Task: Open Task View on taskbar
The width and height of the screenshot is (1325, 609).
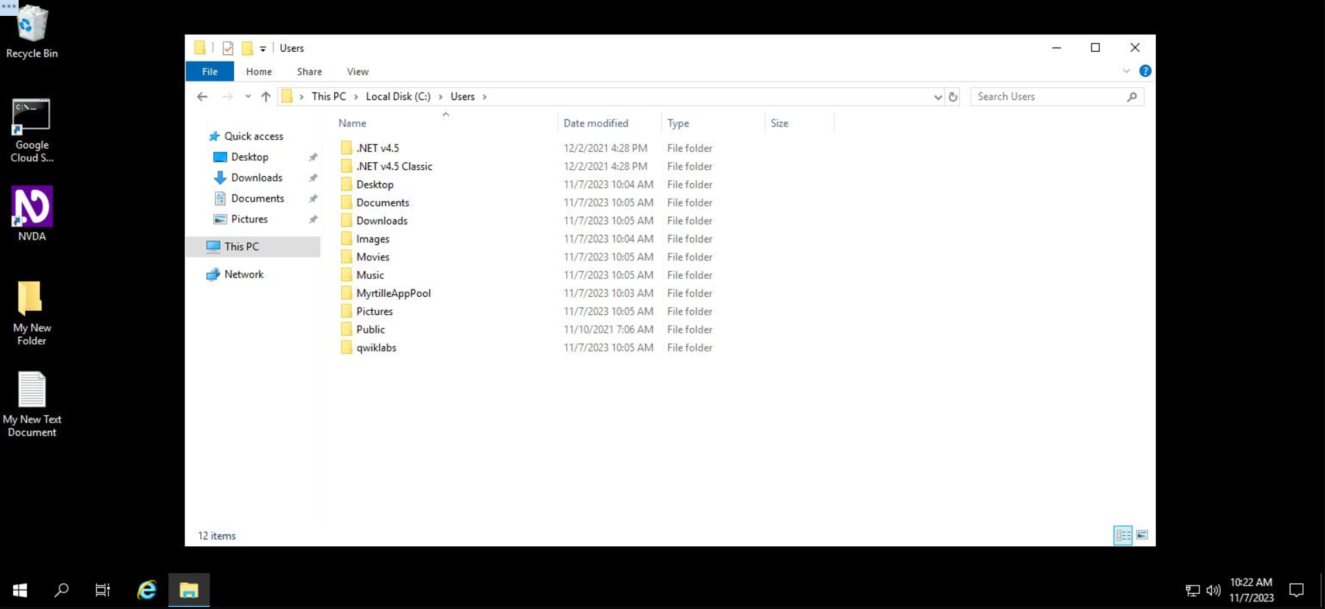Action: click(103, 590)
